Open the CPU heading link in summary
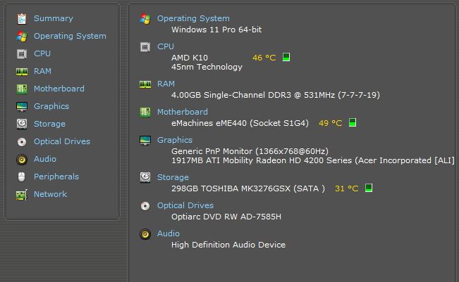The height and width of the screenshot is (282, 459). pos(166,46)
